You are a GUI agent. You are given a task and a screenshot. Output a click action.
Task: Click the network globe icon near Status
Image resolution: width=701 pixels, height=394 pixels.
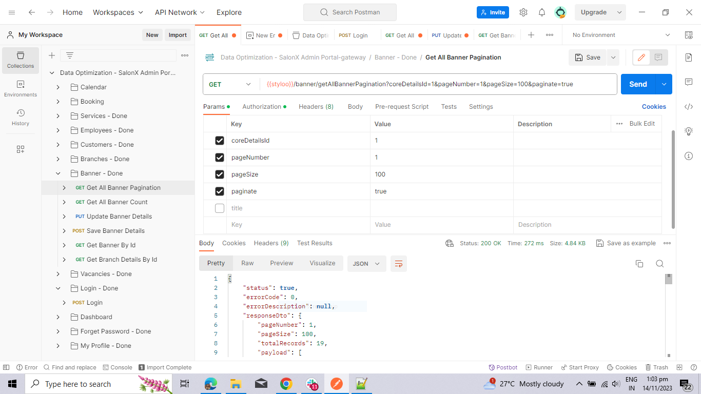(x=450, y=243)
